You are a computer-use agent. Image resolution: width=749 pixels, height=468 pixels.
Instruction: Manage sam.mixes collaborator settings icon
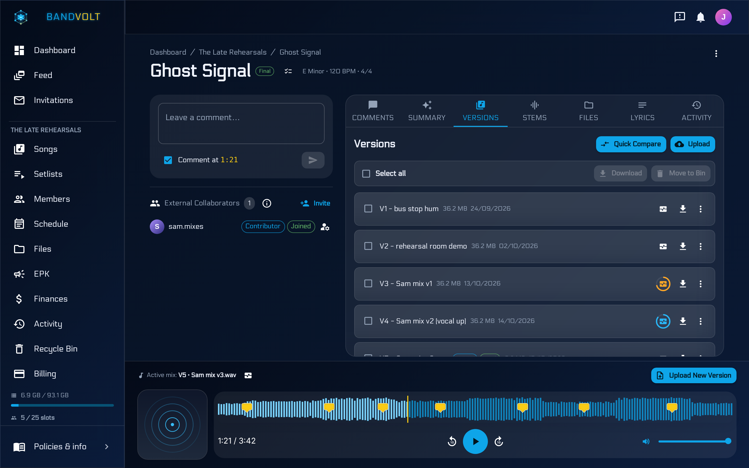325,227
